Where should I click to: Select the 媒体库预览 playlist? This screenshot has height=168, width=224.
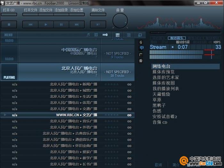(164, 72)
